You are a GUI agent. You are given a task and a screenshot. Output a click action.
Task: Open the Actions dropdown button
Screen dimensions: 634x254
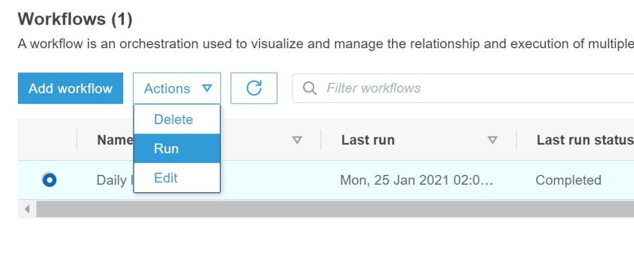point(177,88)
